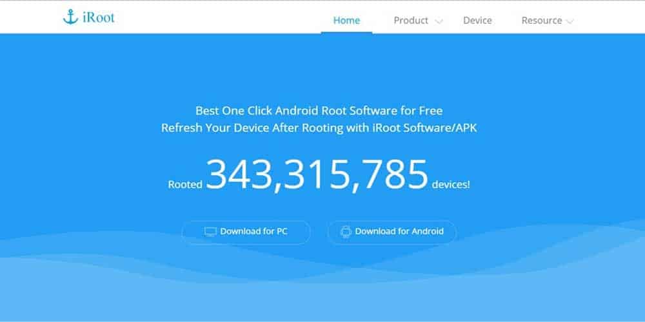Click the Download for PC button
This screenshot has height=322, width=645.
click(246, 232)
